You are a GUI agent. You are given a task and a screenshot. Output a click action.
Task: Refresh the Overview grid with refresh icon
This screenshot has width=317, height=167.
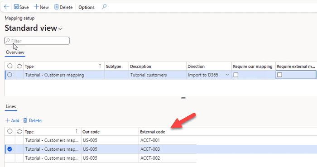19,66
